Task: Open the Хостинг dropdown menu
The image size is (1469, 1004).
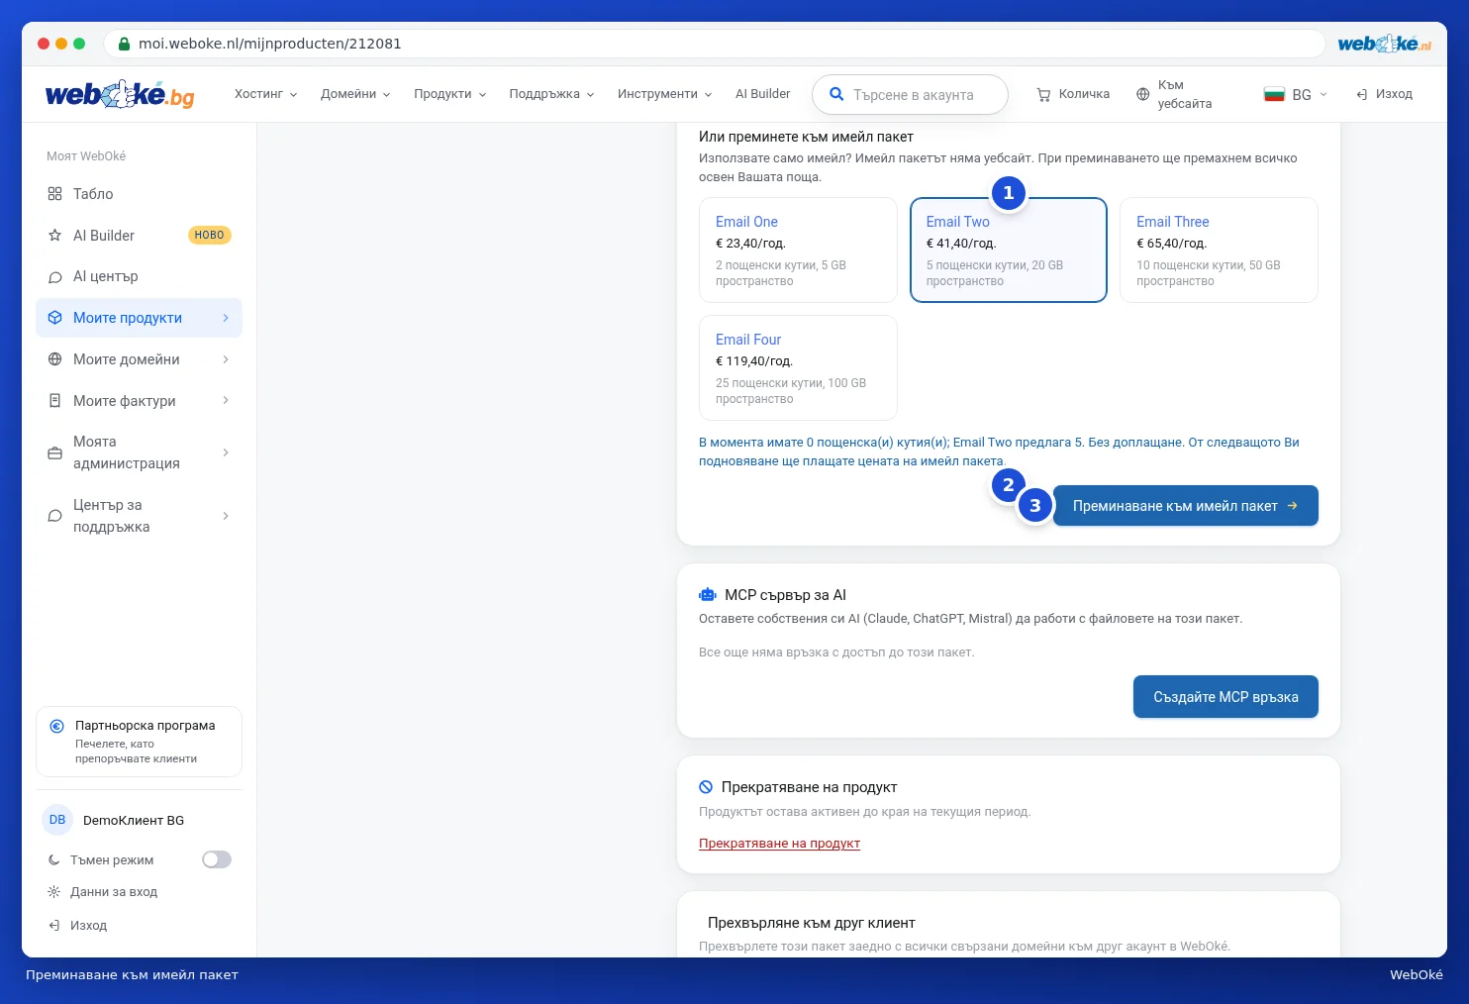Action: [265, 94]
